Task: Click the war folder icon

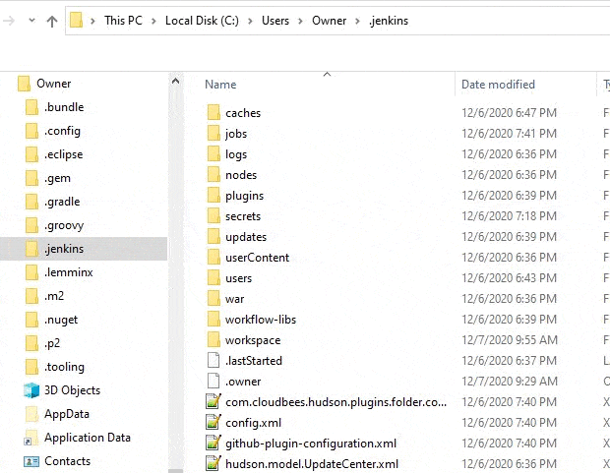Action: [x=213, y=298]
